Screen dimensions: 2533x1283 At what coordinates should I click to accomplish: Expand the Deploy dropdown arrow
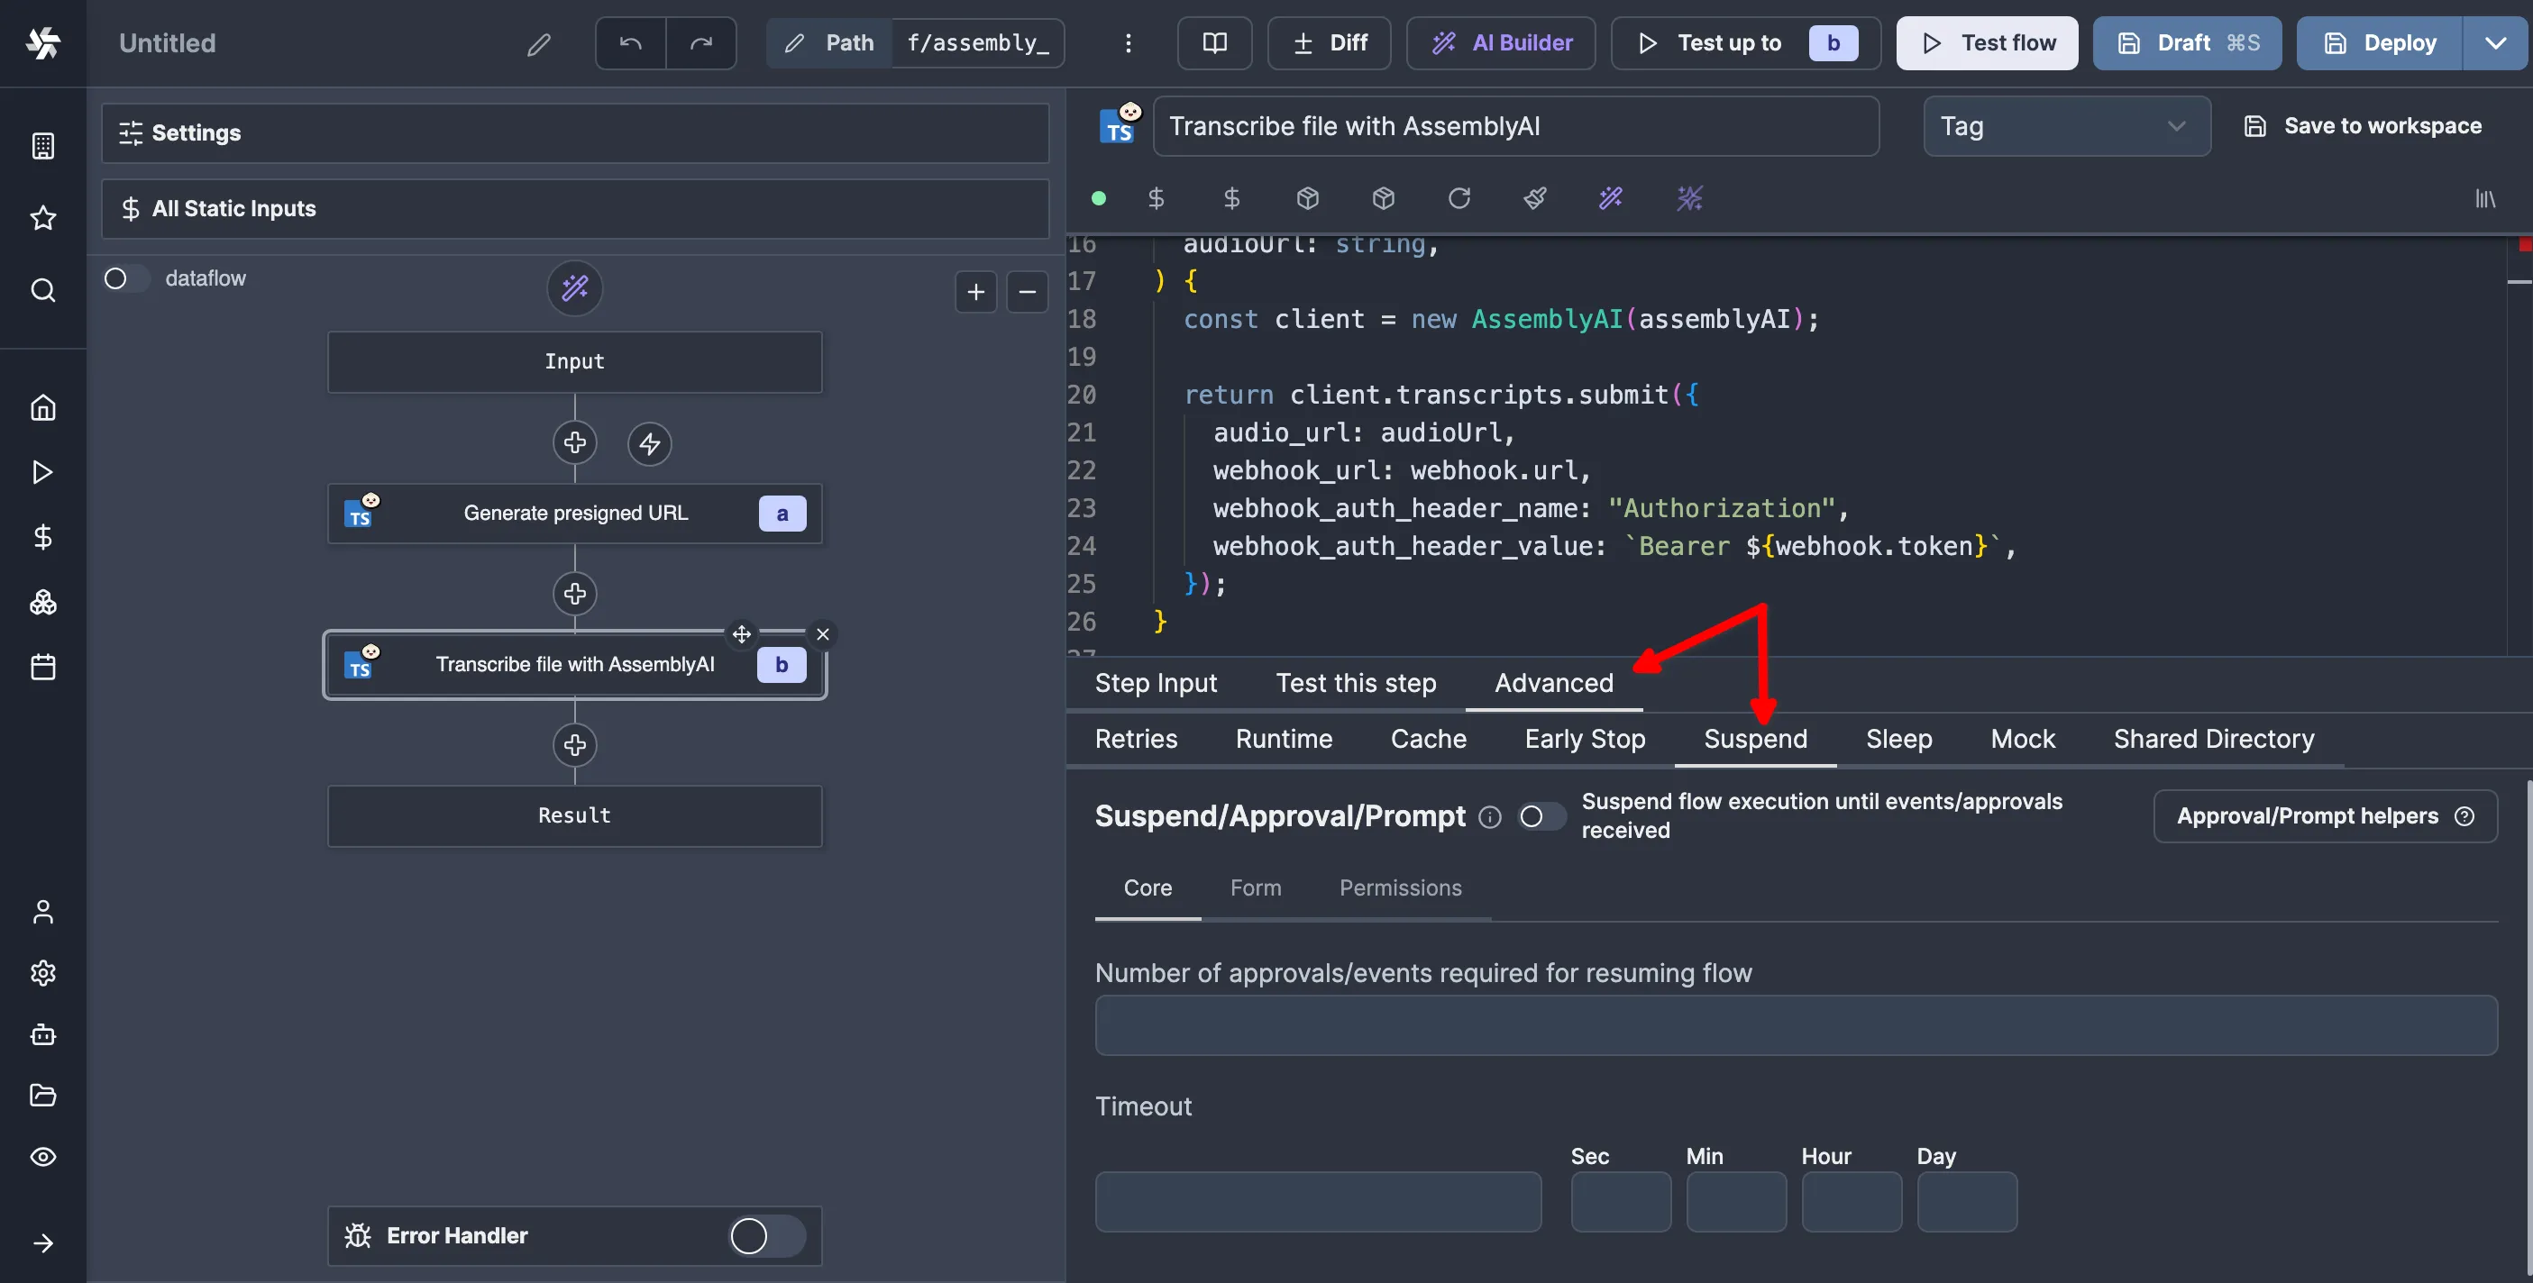click(x=2496, y=43)
